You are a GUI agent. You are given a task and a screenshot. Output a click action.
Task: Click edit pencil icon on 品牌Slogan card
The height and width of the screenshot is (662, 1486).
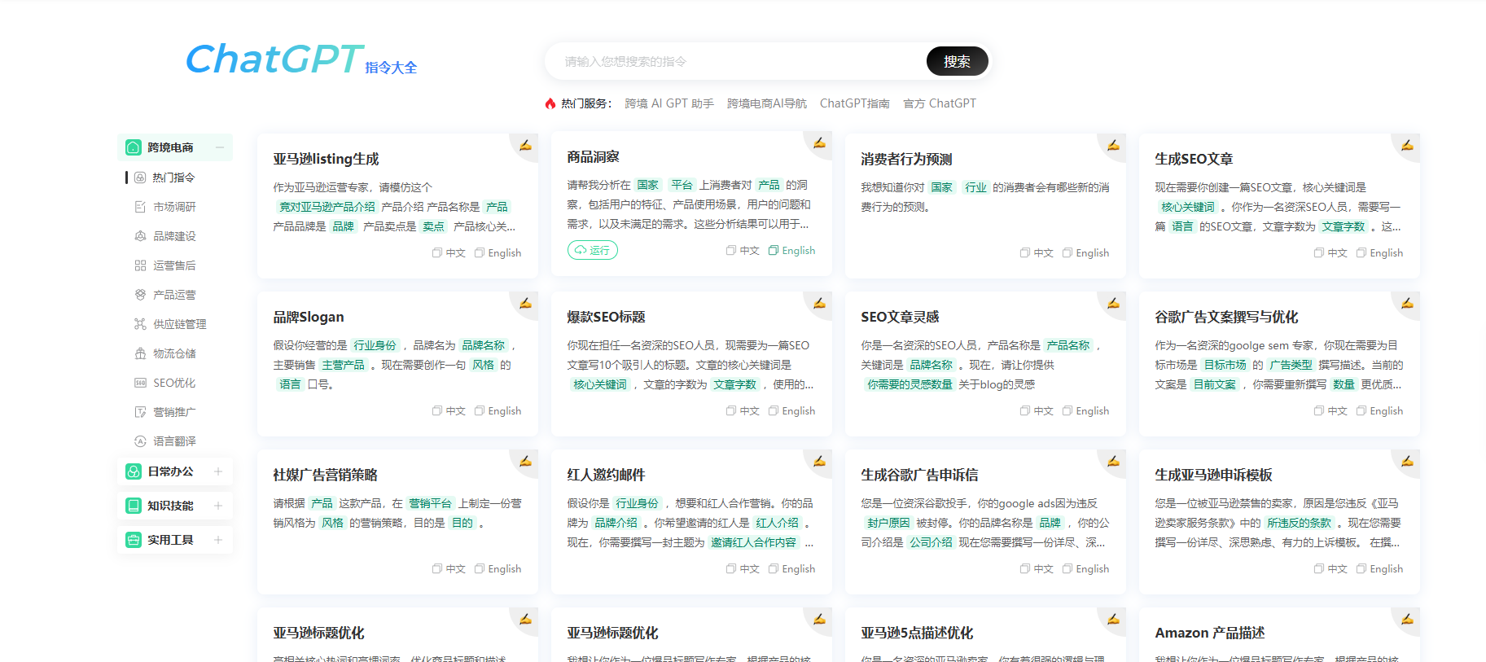526,303
